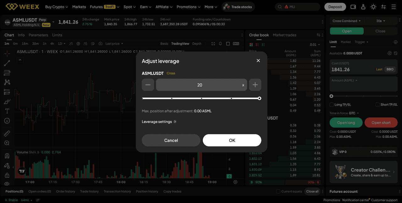
Task: Open the user profile icon
Action: pos(363,7)
